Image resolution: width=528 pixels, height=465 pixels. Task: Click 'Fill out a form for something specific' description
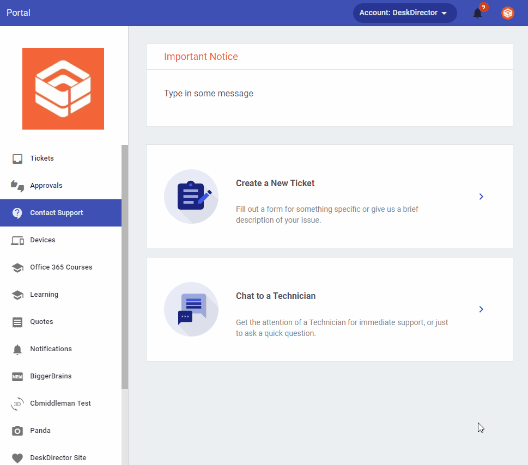pyautogui.click(x=326, y=215)
